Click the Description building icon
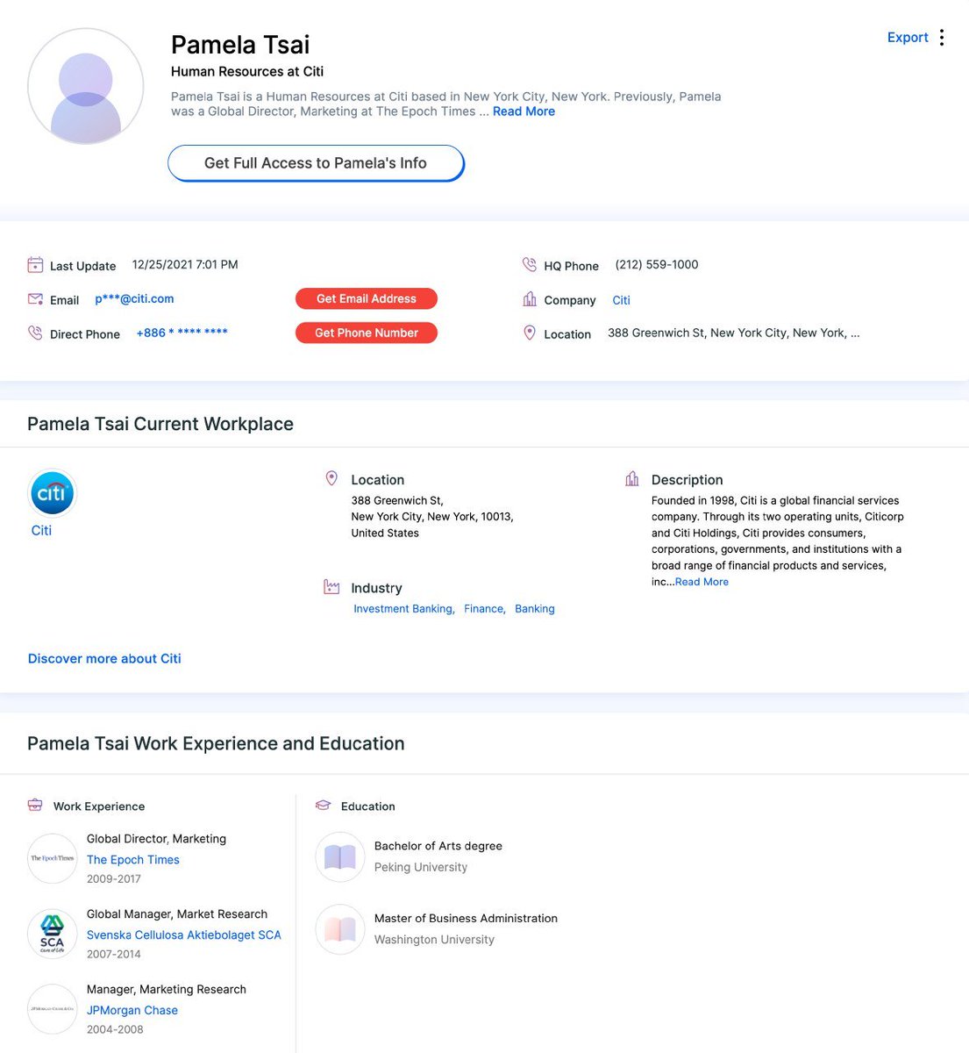 632,479
